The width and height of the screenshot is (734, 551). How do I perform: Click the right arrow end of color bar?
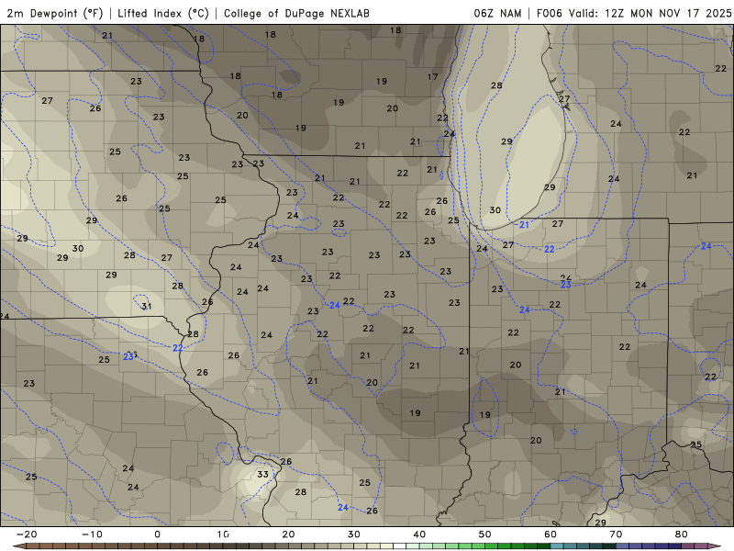point(715,546)
